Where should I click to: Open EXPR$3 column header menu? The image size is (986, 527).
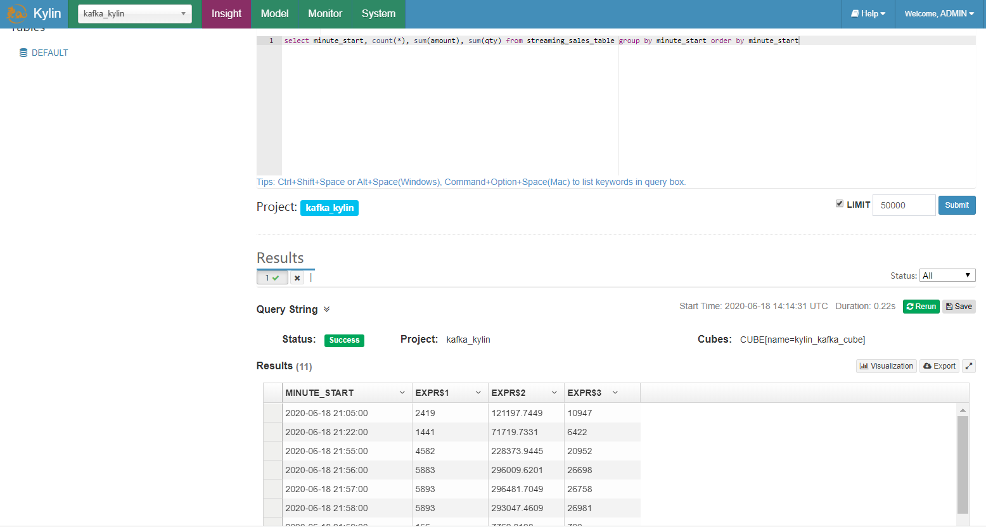coord(615,393)
